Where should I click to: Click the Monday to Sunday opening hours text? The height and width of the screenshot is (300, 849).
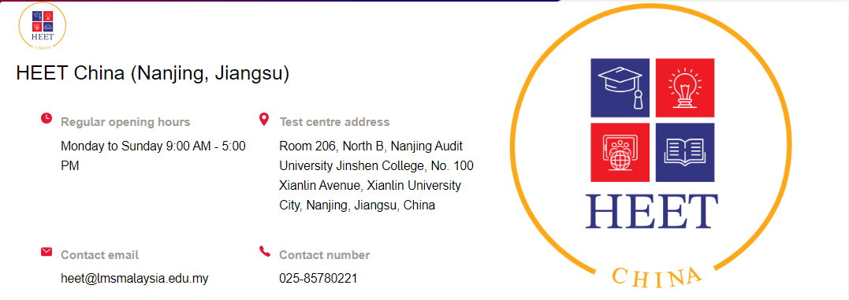(x=153, y=156)
